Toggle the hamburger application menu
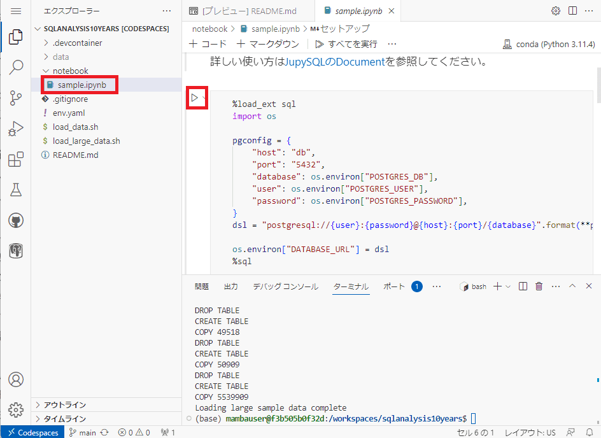601x438 pixels. coord(16,11)
